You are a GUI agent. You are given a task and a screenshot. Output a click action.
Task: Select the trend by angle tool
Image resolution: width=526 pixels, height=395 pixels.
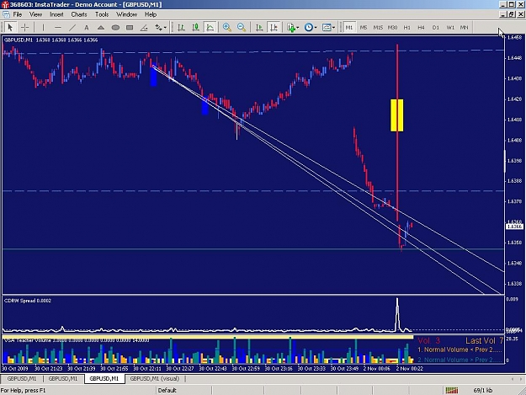pyautogui.click(x=144, y=28)
